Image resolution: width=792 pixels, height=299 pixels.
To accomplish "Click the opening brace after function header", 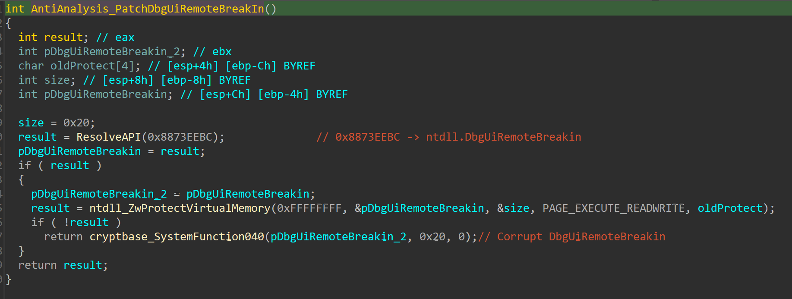I will (x=8, y=23).
